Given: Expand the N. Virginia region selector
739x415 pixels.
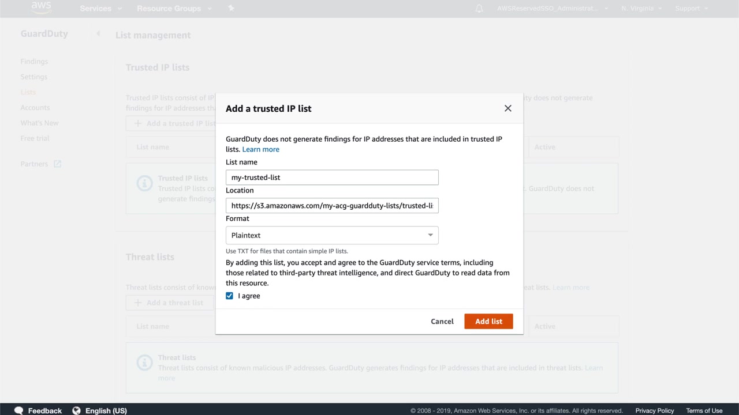Looking at the screenshot, I should click(x=641, y=9).
